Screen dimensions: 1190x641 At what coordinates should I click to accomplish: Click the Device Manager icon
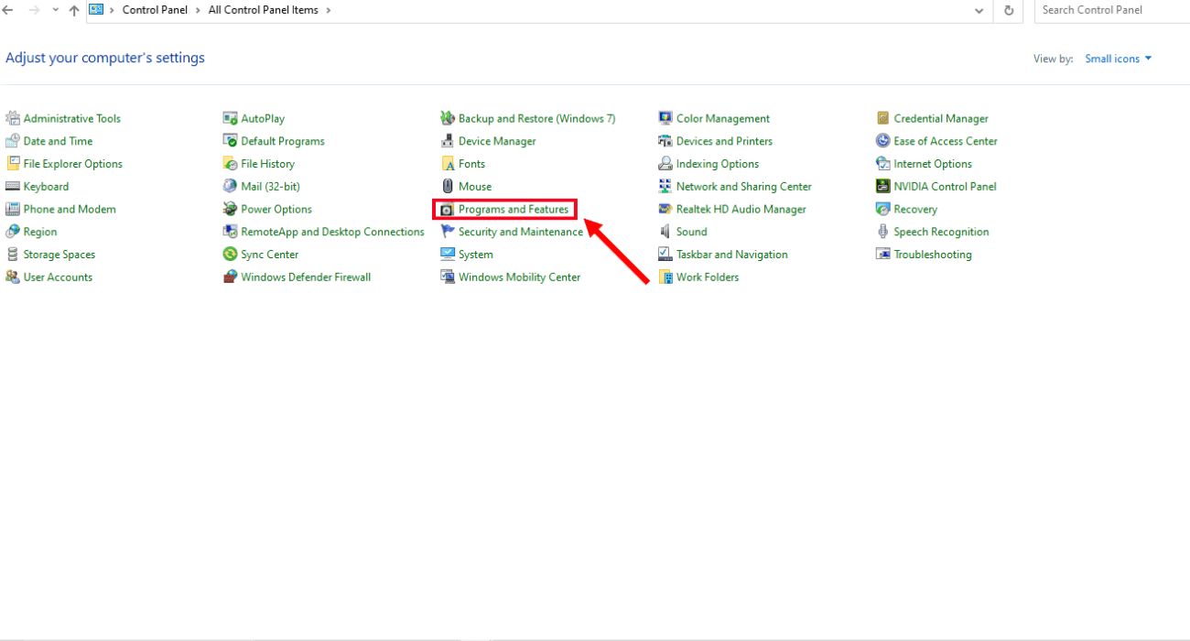click(x=448, y=141)
